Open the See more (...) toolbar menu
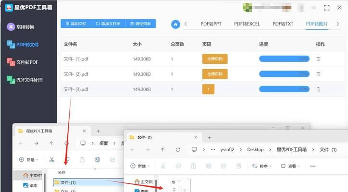The height and width of the screenshot is (192, 348). pyautogui.click(x=313, y=166)
